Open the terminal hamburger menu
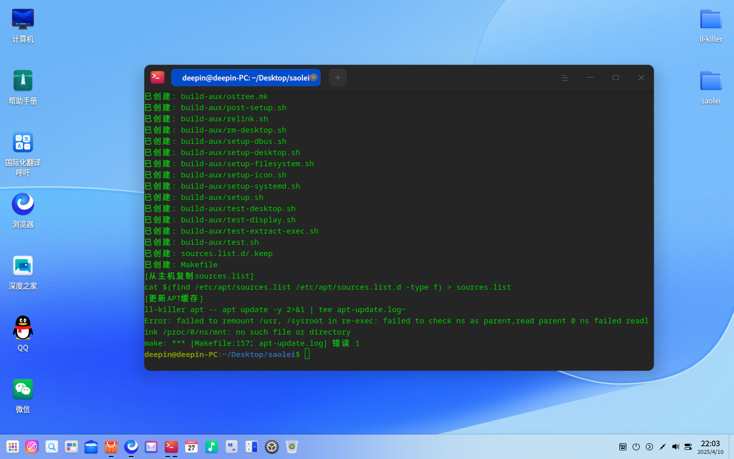734x459 pixels. pyautogui.click(x=565, y=78)
